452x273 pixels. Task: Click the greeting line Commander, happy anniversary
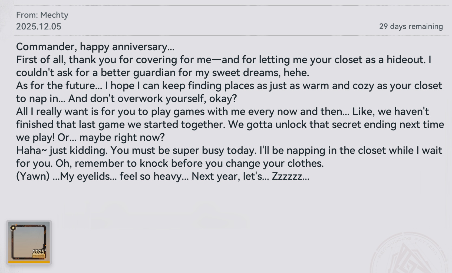coord(95,47)
